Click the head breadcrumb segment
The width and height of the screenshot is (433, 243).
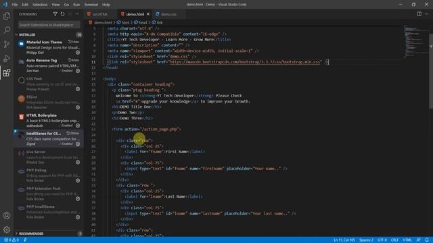[x=141, y=22]
